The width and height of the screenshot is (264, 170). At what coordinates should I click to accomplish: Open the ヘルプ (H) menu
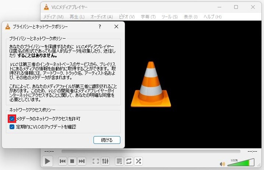212,17
